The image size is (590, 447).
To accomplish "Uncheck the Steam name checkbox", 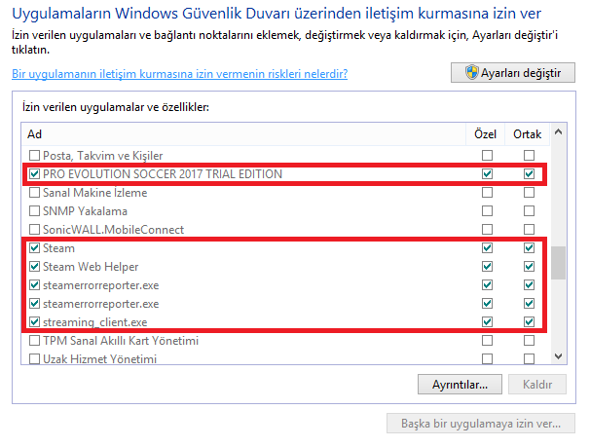I will tap(34, 248).
